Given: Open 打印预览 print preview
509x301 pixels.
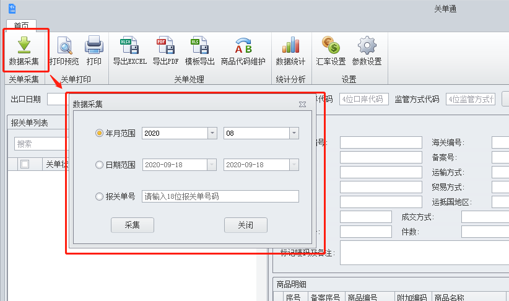Looking at the screenshot, I should (x=64, y=51).
